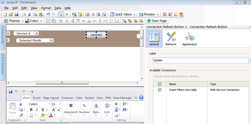This screenshot has width=251, height=124.
Task: Open Excel Help
Action: pos(141,98)
